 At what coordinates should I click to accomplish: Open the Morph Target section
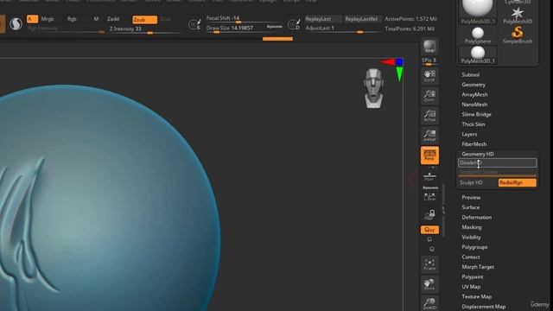coord(478,267)
